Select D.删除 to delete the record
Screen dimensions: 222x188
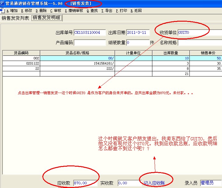[41, 11]
